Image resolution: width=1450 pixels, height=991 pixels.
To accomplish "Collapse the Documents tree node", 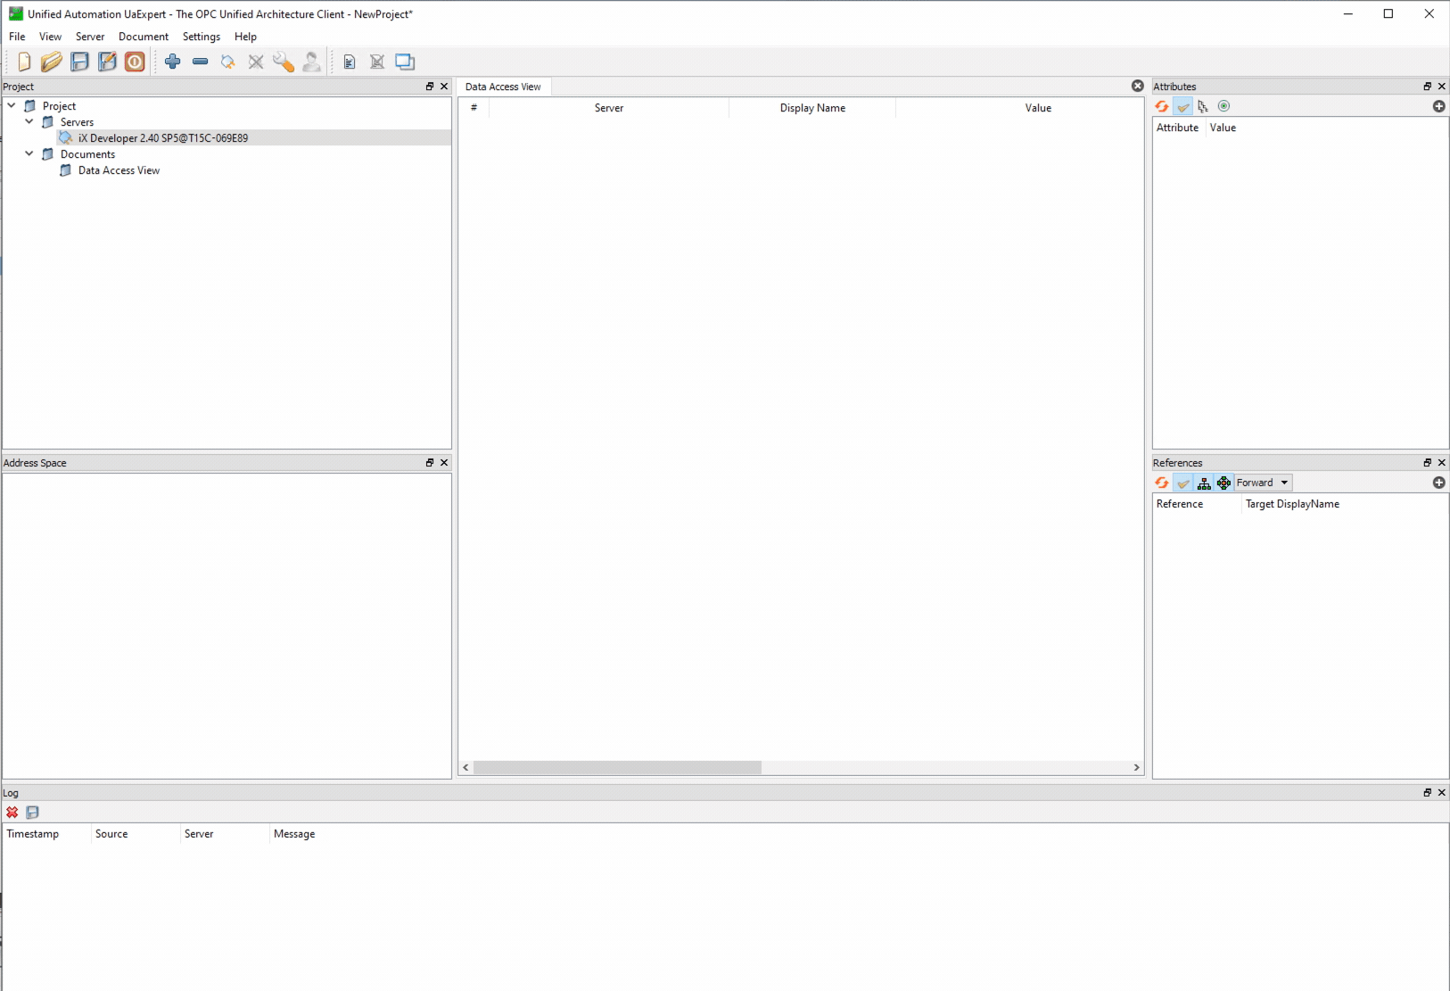I will point(29,153).
